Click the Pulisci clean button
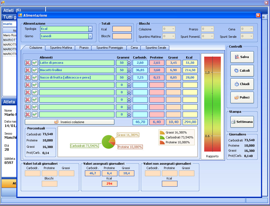This screenshot has width=270, height=206. pos(242,97)
